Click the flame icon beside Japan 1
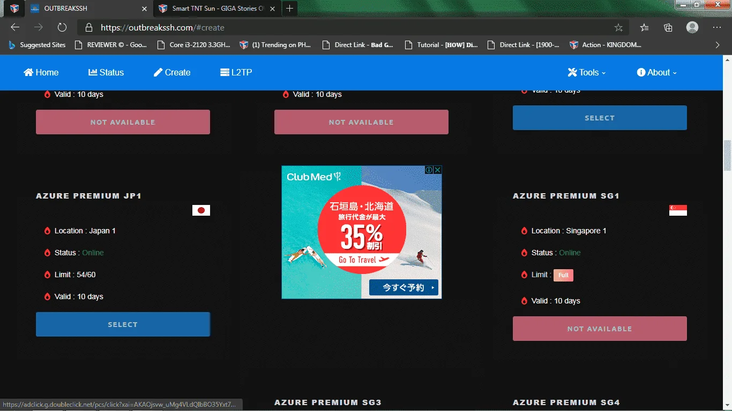 (x=47, y=231)
